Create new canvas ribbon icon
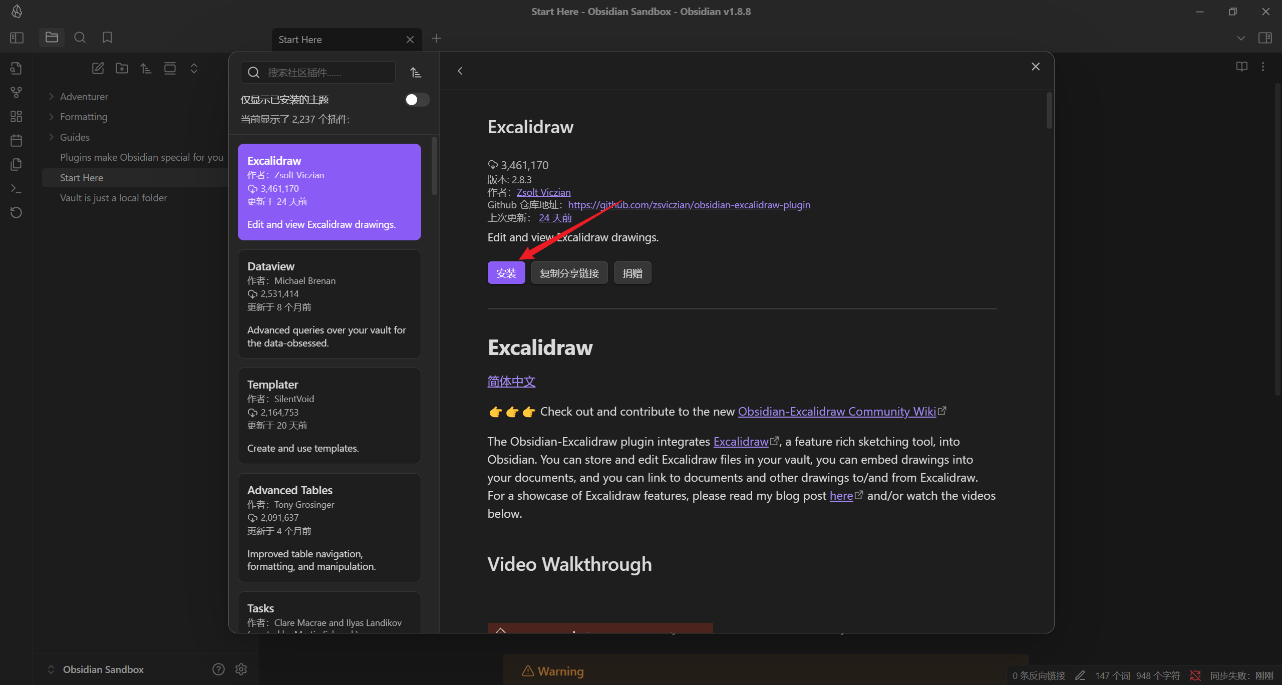Image resolution: width=1282 pixels, height=685 pixels. tap(16, 116)
